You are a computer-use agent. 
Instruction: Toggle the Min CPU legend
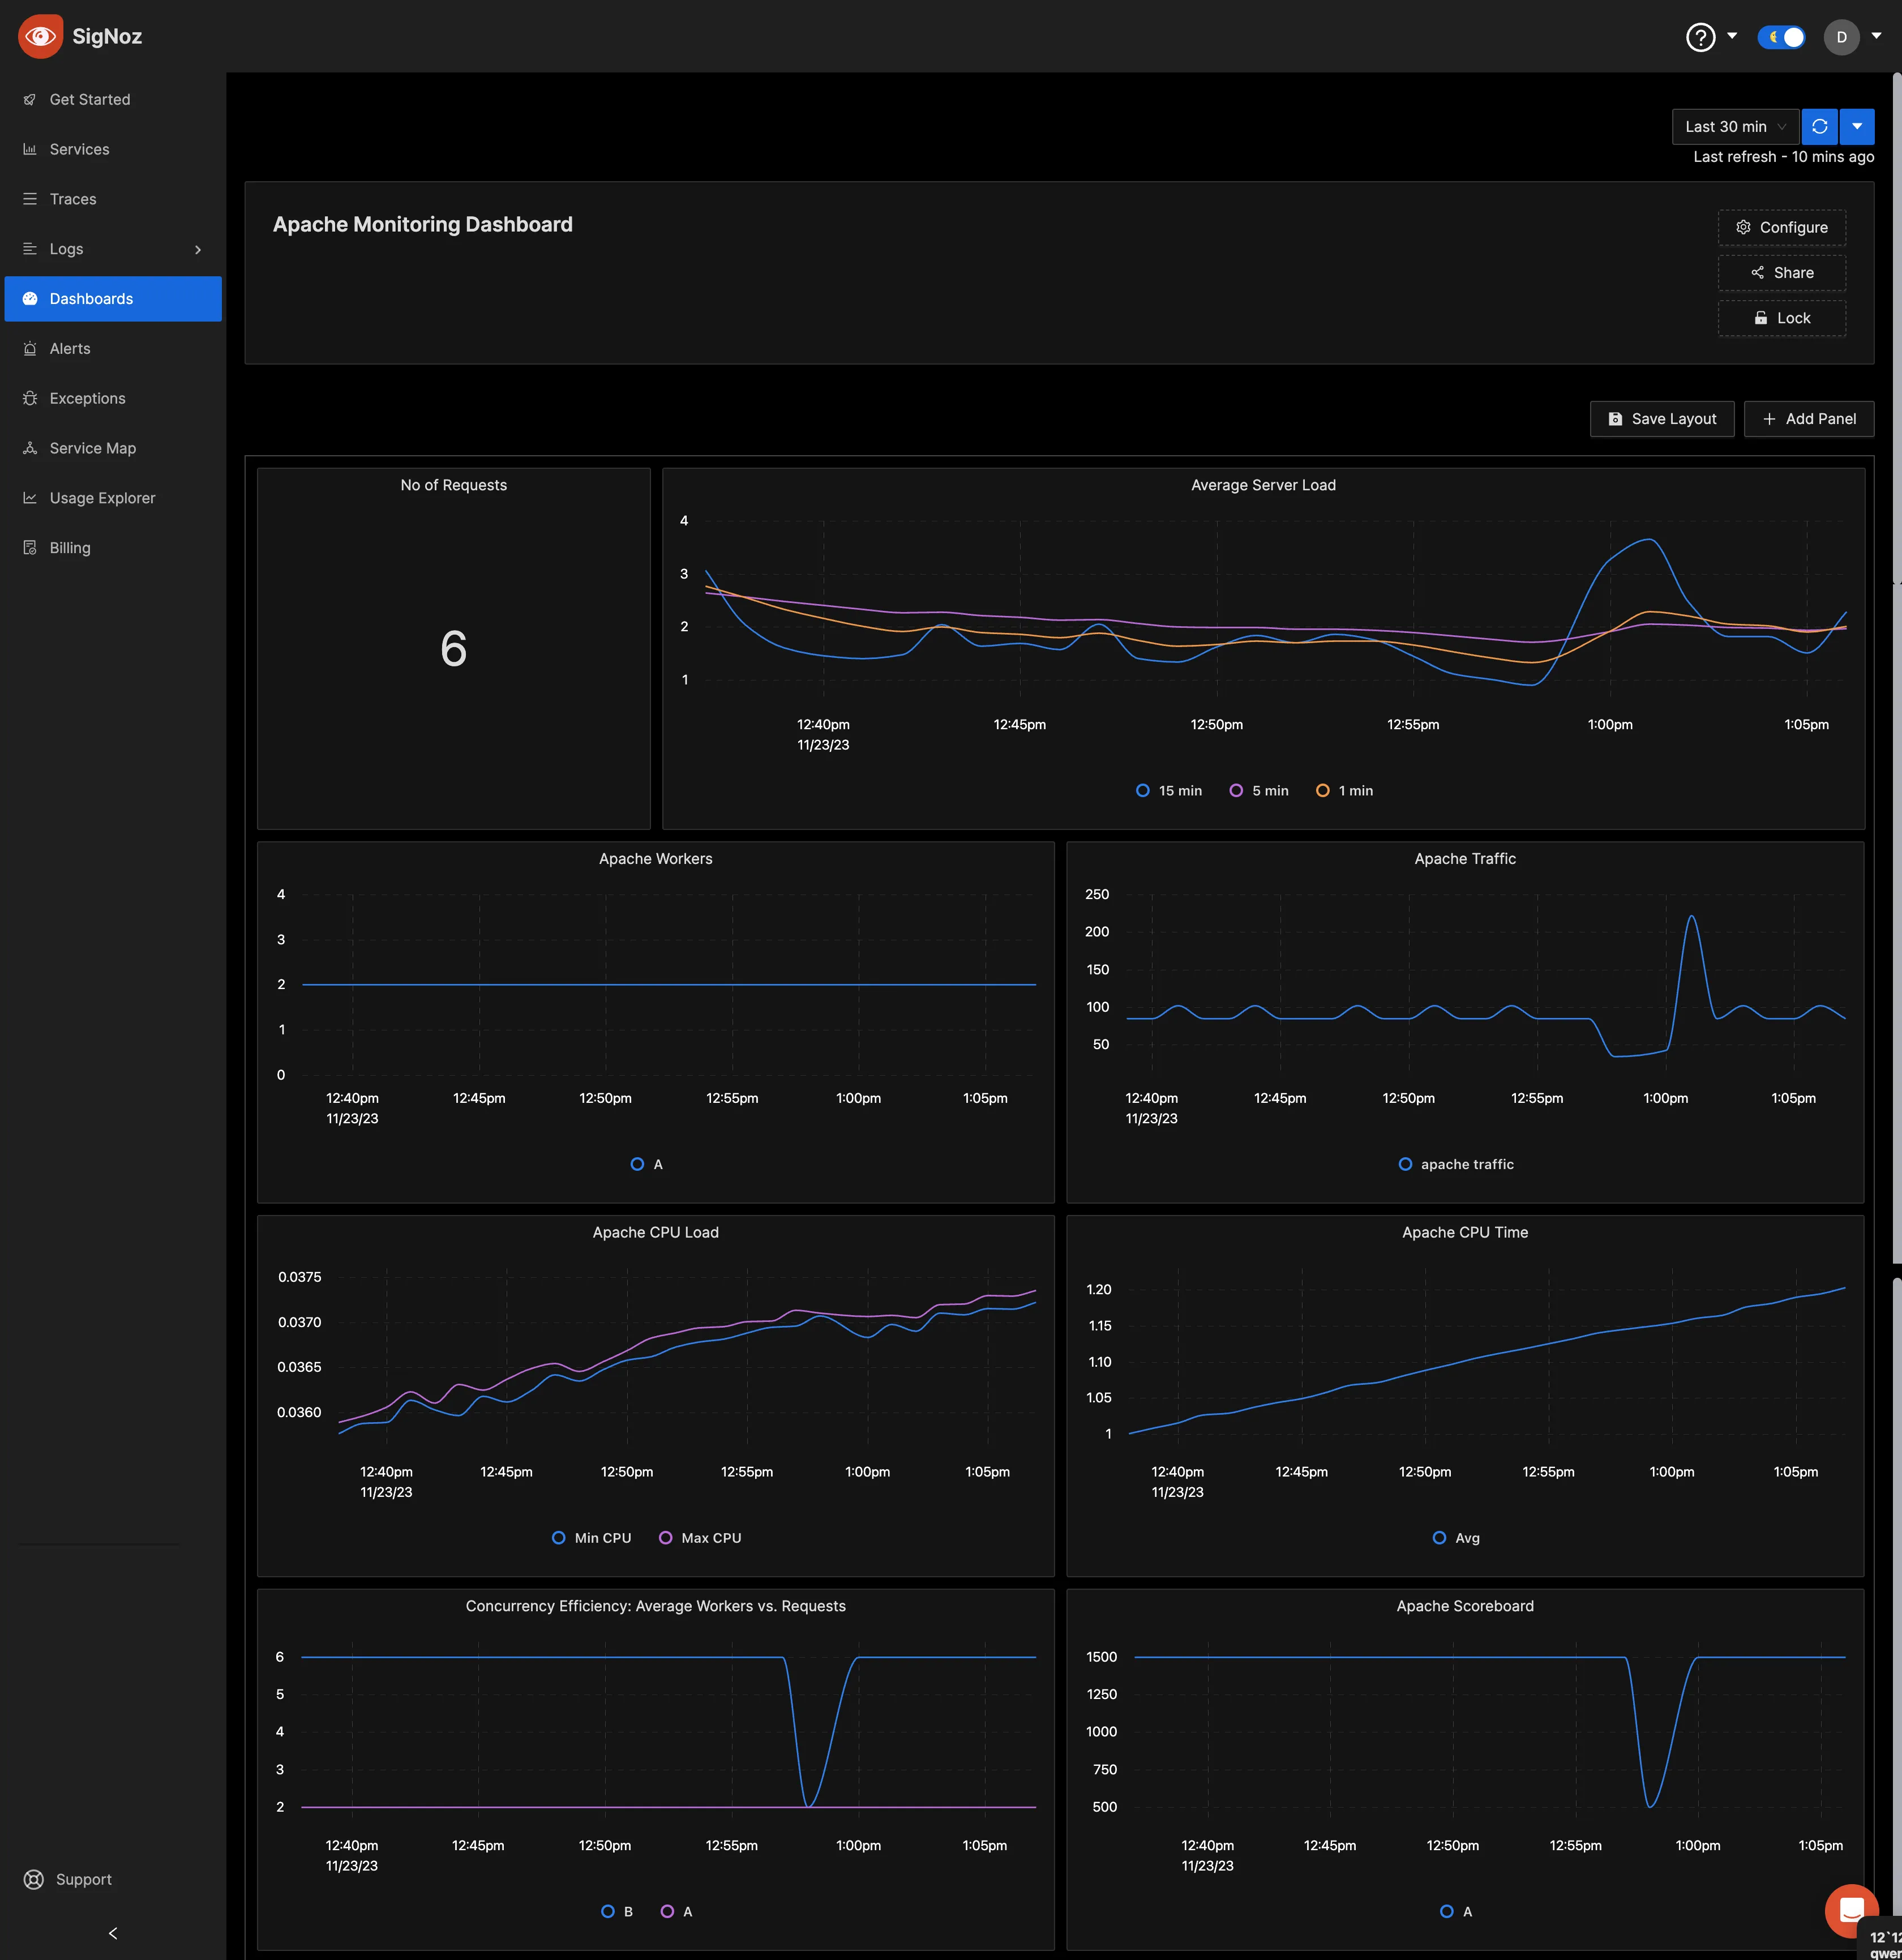(x=592, y=1538)
